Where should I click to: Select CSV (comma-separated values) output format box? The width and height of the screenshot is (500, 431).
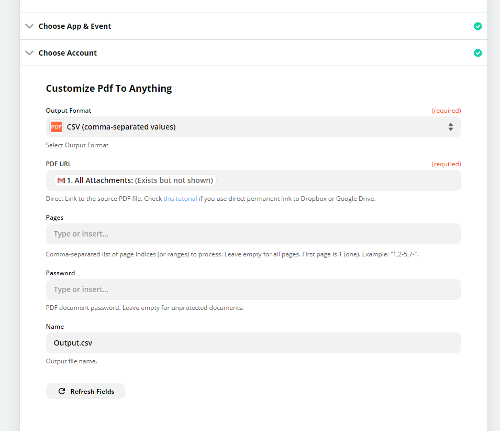(253, 127)
